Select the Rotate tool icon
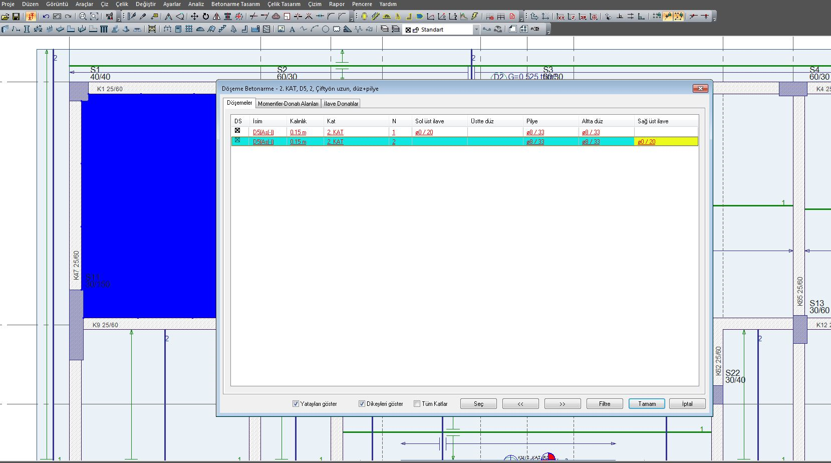The height and width of the screenshot is (463, 831). [x=205, y=17]
